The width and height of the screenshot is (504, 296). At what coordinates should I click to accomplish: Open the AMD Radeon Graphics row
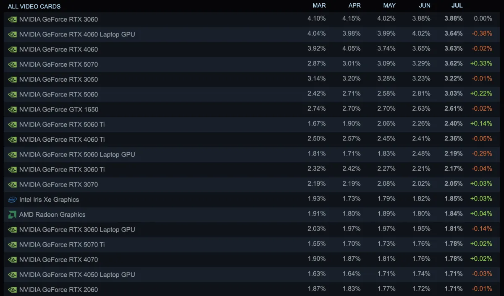coord(252,215)
